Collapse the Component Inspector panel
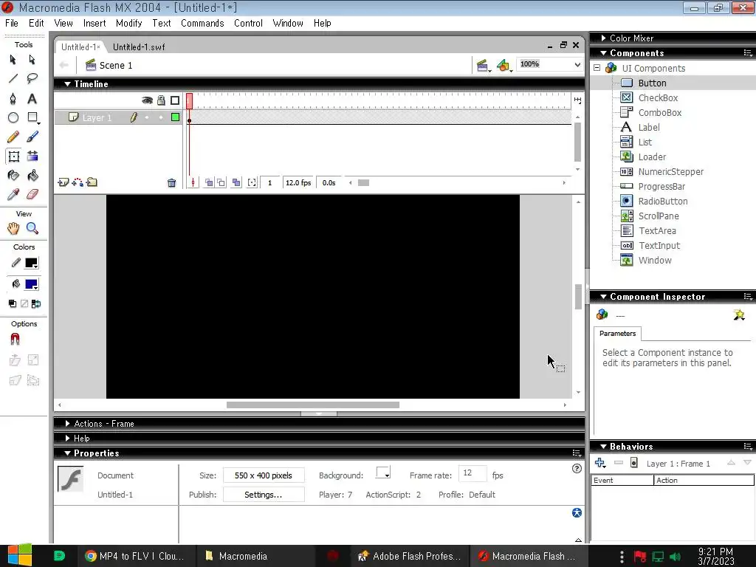The height and width of the screenshot is (567, 756). pyautogui.click(x=604, y=297)
